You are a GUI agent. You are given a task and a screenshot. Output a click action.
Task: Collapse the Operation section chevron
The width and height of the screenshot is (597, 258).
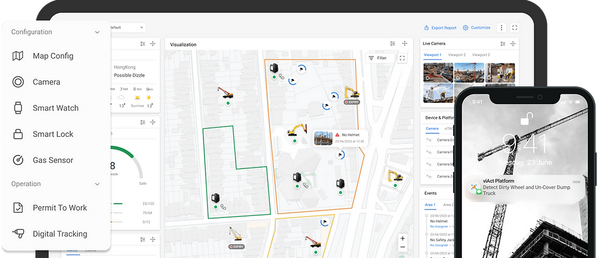point(97,184)
